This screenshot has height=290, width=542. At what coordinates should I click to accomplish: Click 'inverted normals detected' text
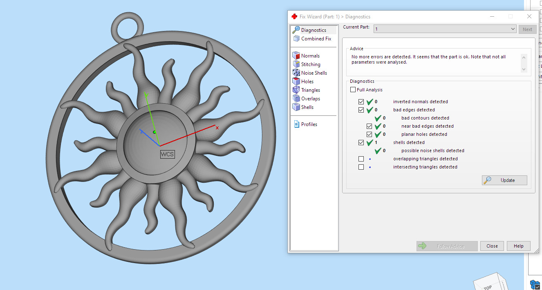point(421,102)
